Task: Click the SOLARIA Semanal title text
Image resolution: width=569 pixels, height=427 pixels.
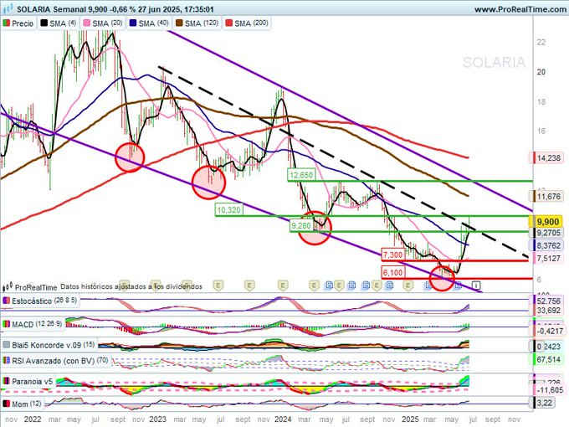Action: click(x=51, y=9)
